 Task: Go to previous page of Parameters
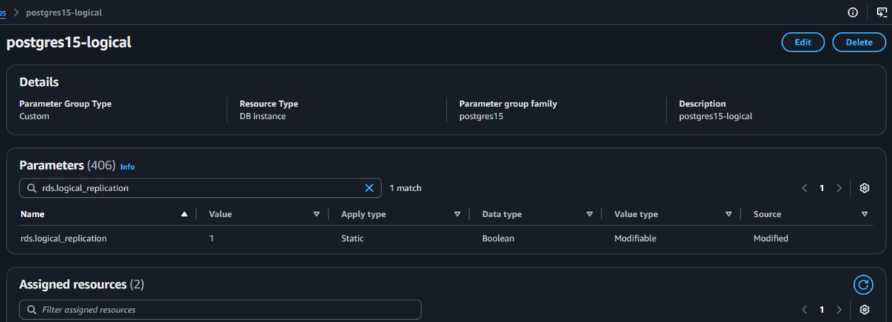804,188
